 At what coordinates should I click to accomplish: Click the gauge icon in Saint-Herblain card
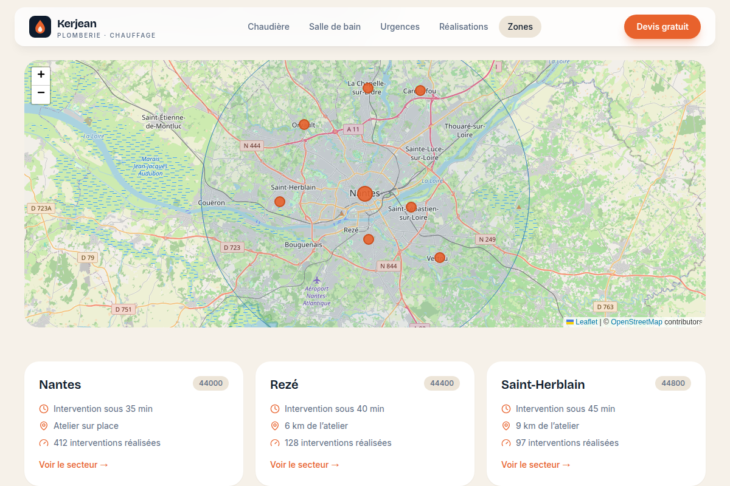click(506, 443)
